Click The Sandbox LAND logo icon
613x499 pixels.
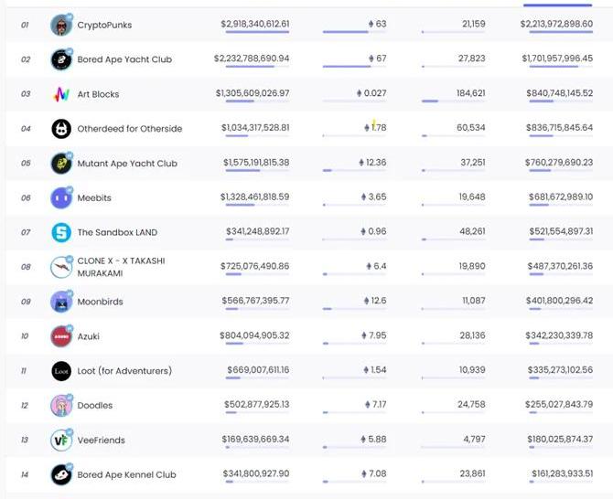[61, 233]
